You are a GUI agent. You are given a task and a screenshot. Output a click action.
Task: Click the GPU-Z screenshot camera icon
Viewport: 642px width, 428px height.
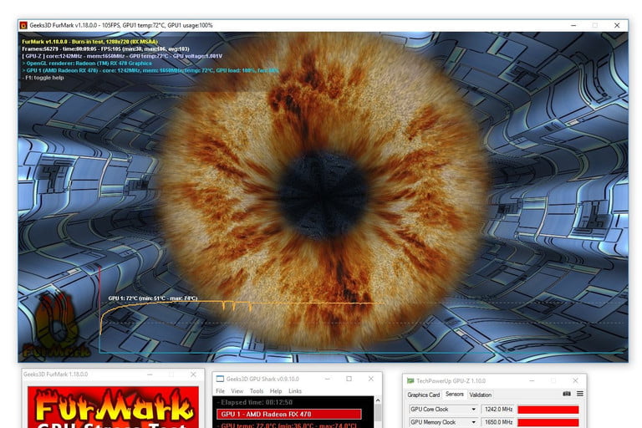coord(567,394)
